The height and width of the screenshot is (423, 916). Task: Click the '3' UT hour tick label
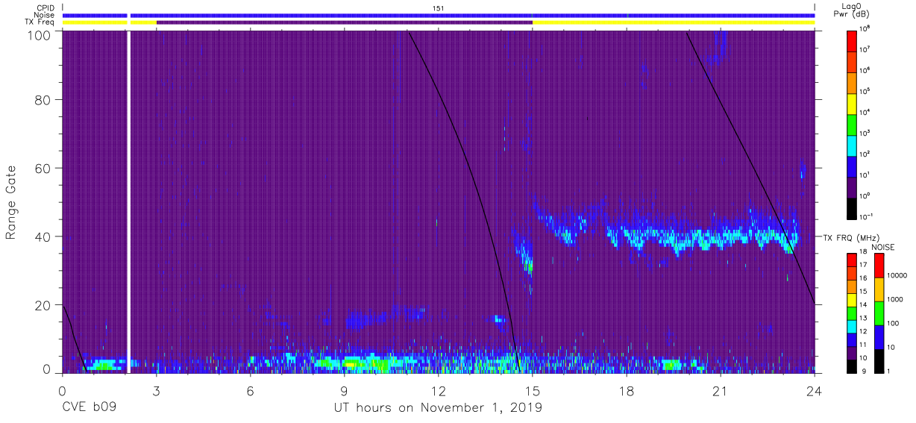click(x=156, y=391)
